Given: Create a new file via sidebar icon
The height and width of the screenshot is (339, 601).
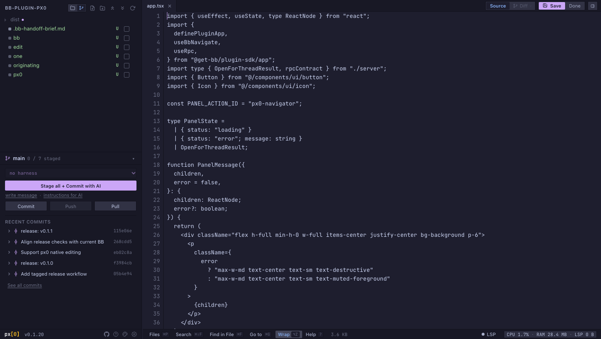Looking at the screenshot, I should pos(92,8).
